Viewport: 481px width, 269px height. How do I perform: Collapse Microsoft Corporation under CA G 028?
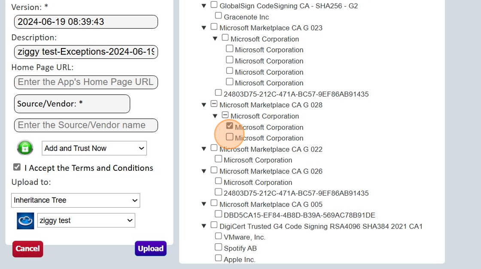(x=215, y=116)
